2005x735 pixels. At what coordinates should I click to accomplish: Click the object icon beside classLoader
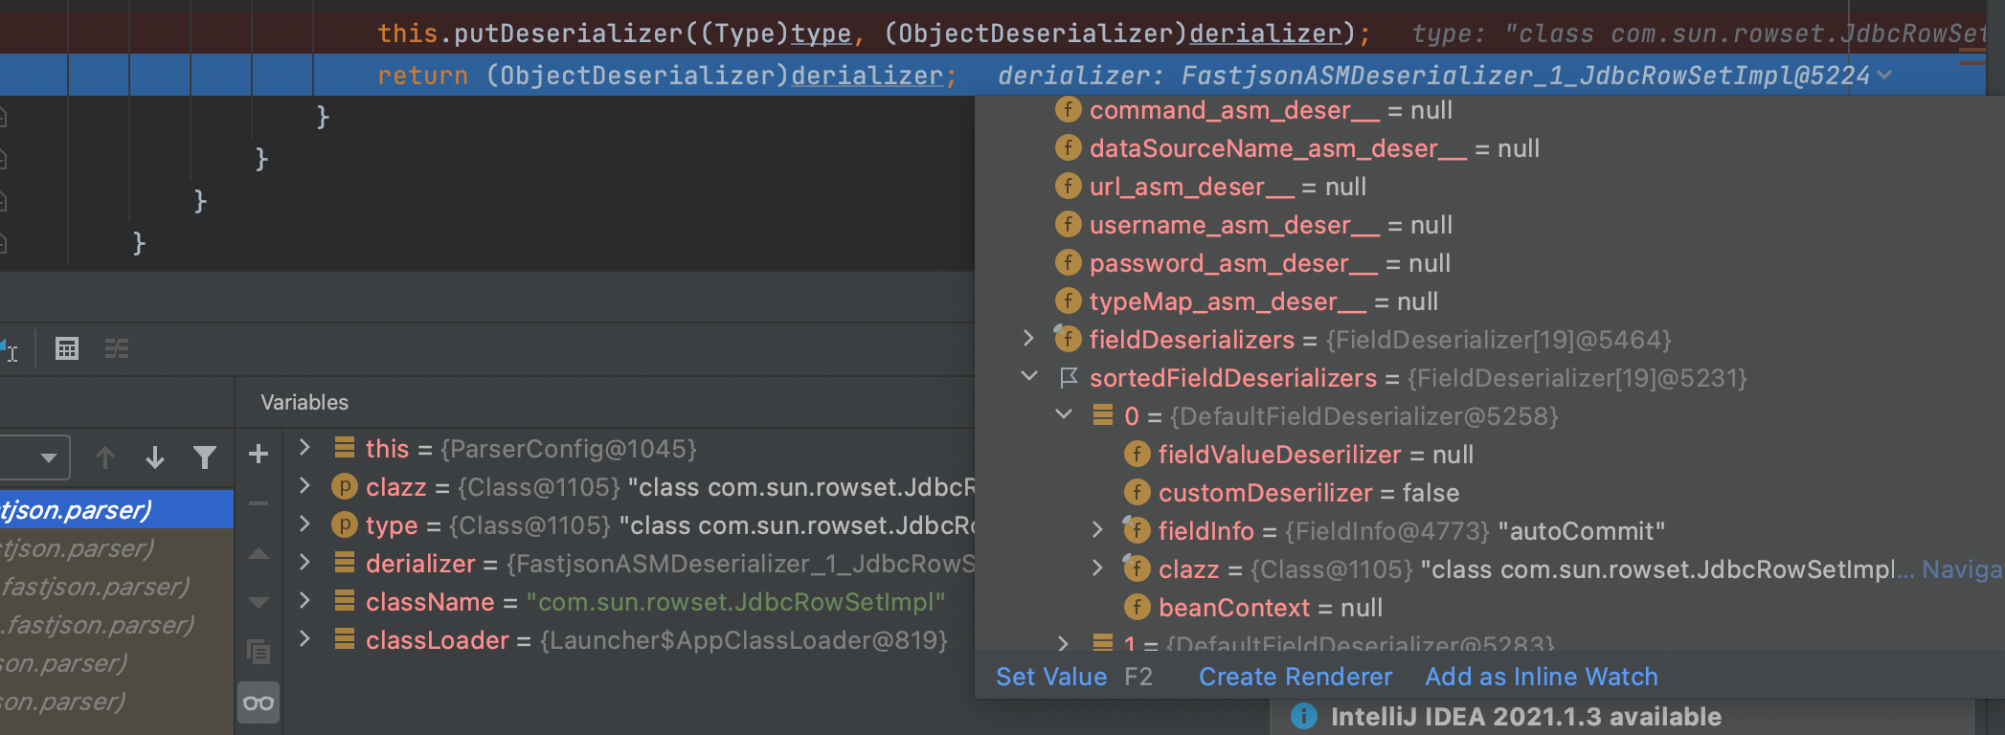click(x=345, y=639)
